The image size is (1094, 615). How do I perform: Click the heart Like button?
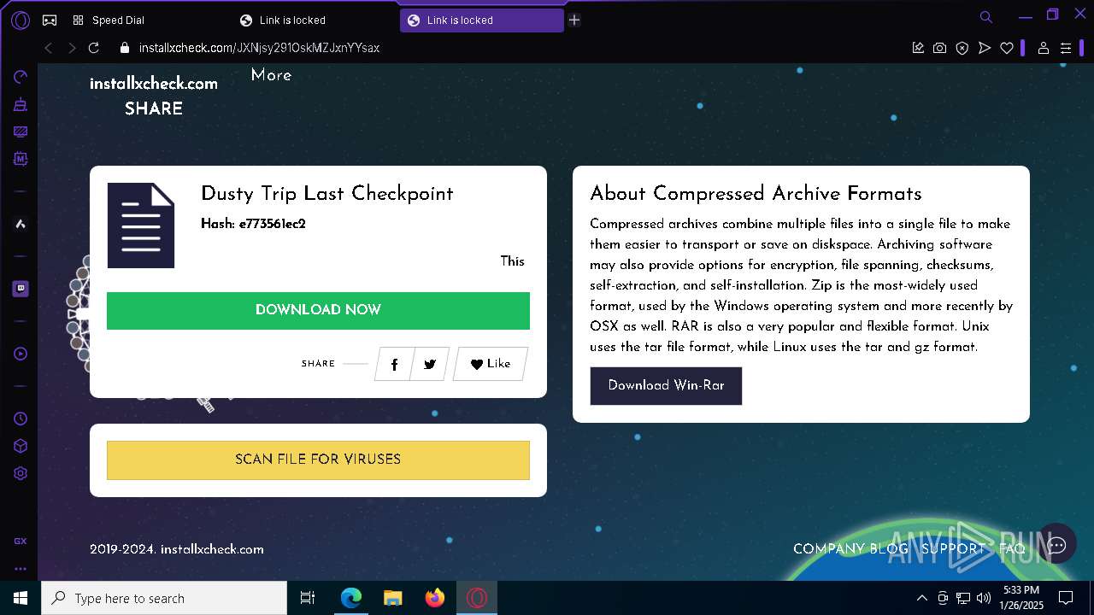click(x=491, y=364)
